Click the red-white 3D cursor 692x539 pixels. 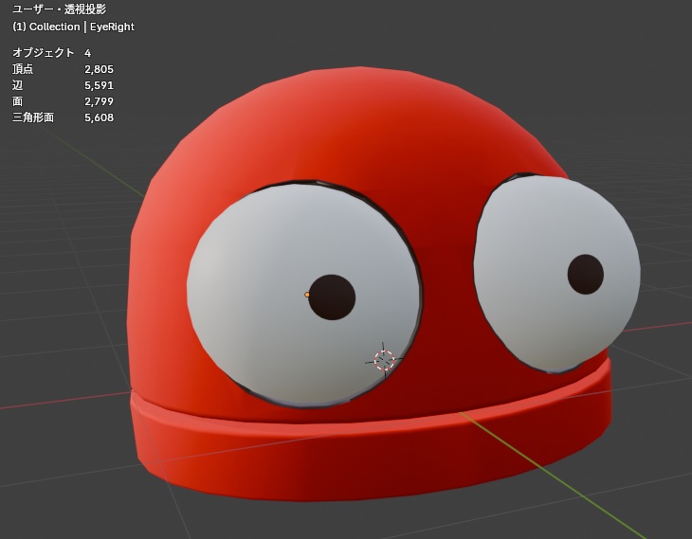click(384, 360)
